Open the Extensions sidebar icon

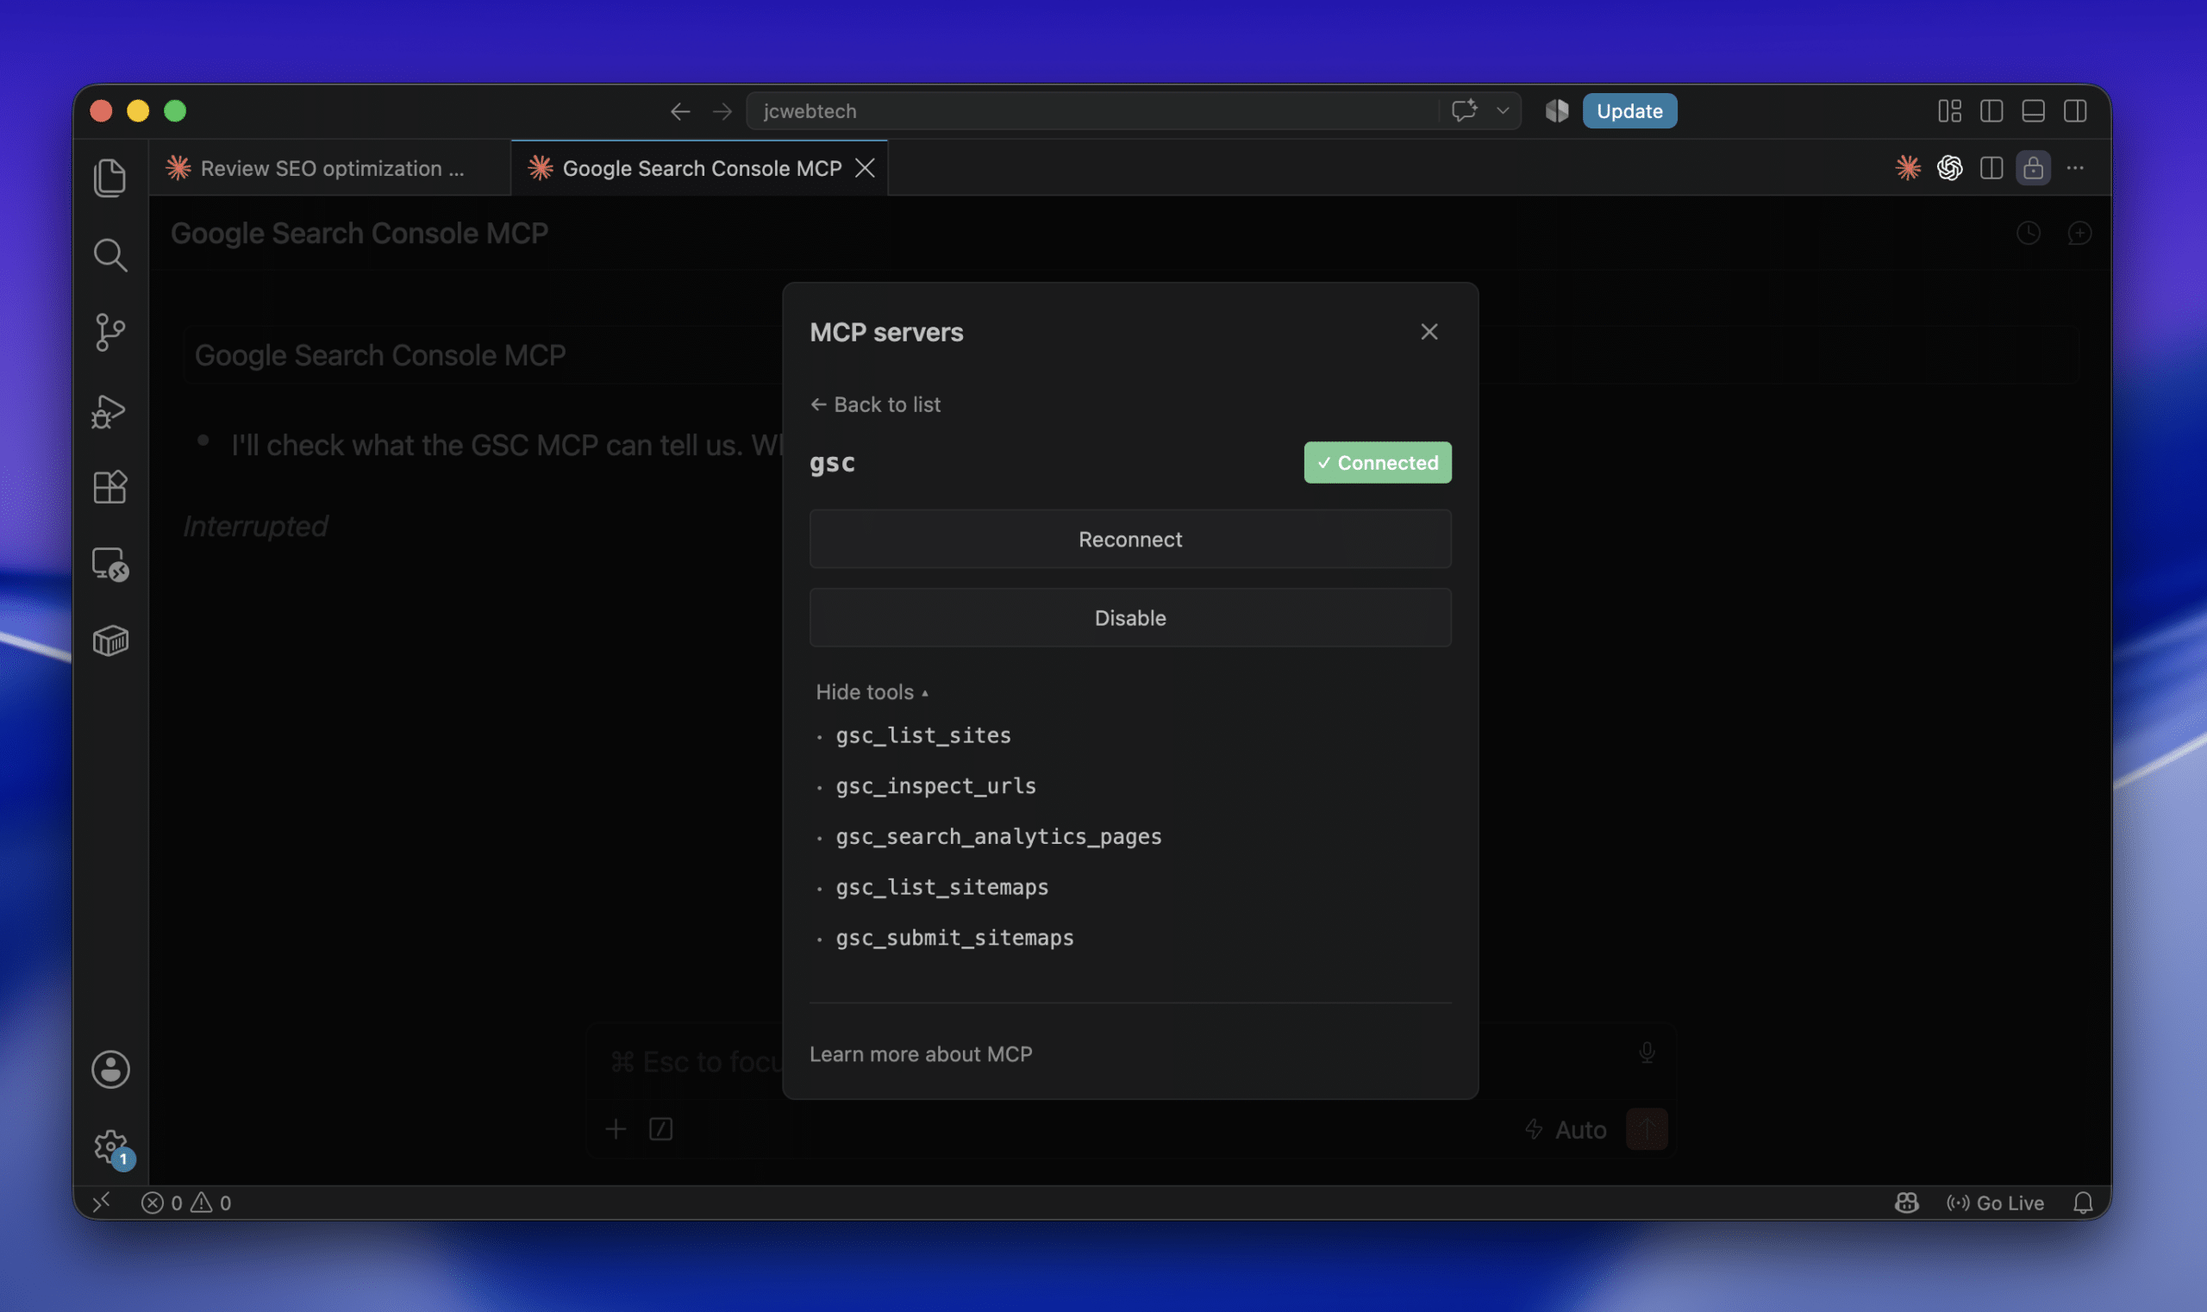[109, 486]
